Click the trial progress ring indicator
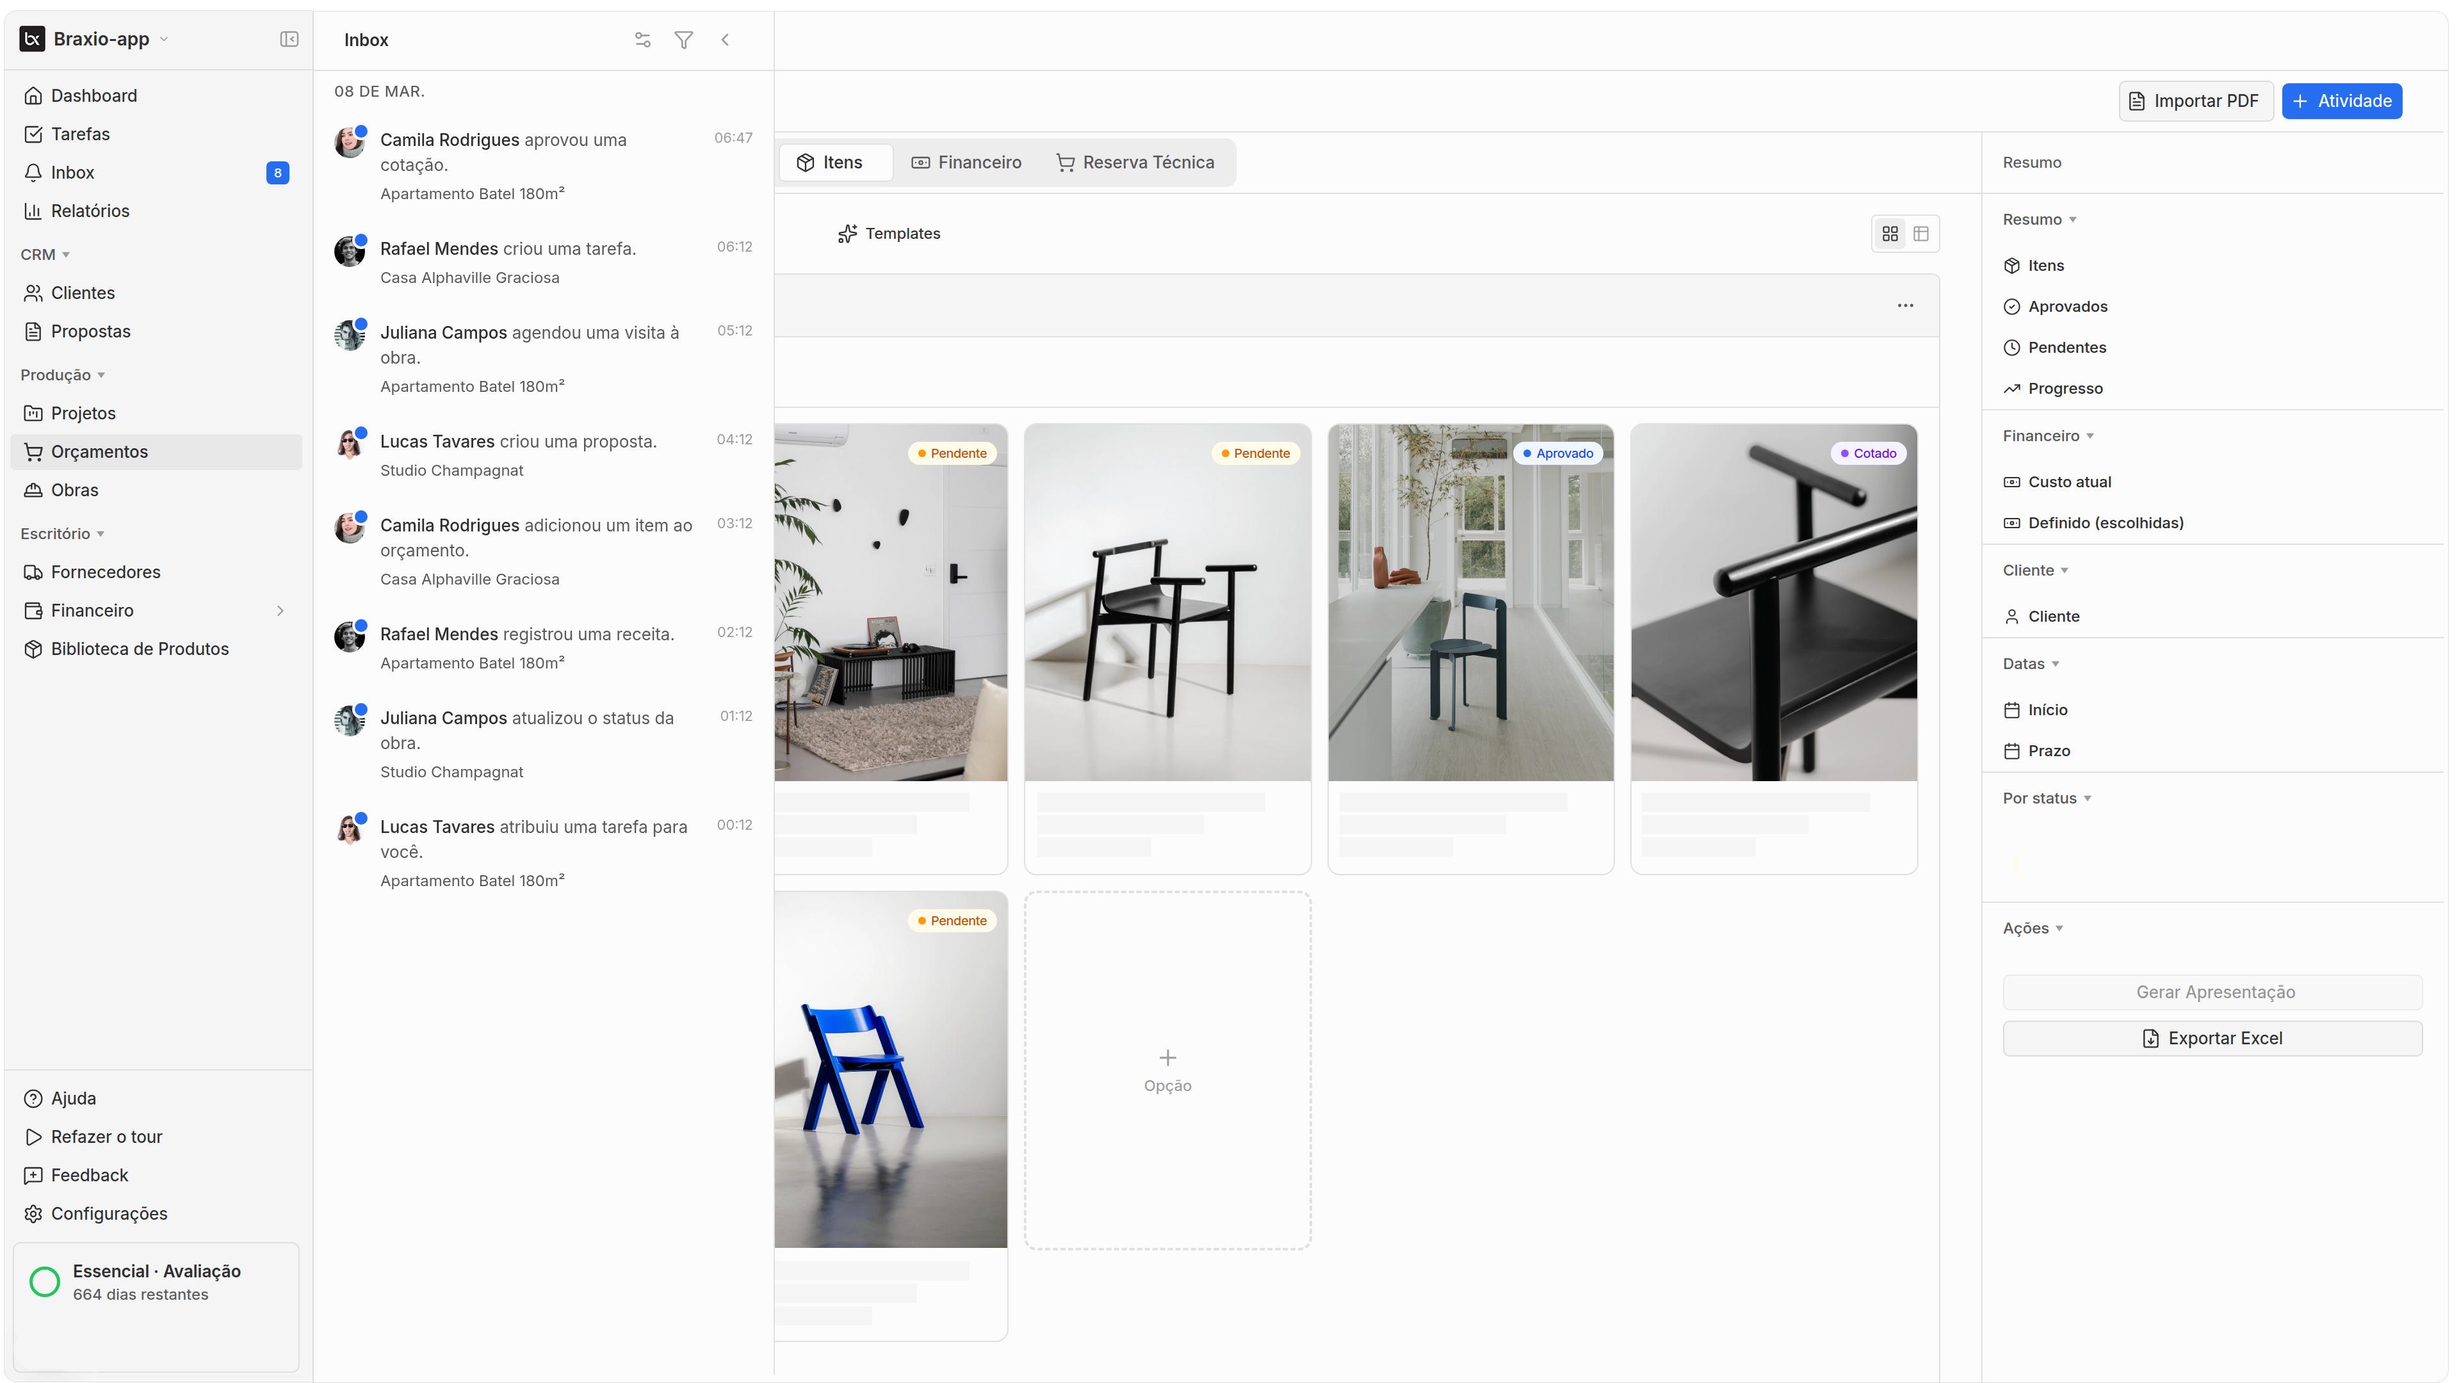 [45, 1282]
